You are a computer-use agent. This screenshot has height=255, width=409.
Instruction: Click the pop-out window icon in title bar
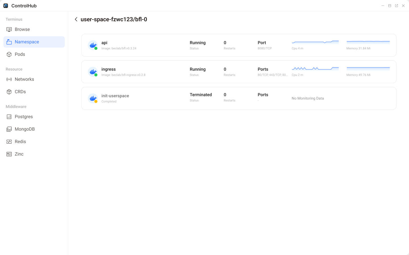397,6
